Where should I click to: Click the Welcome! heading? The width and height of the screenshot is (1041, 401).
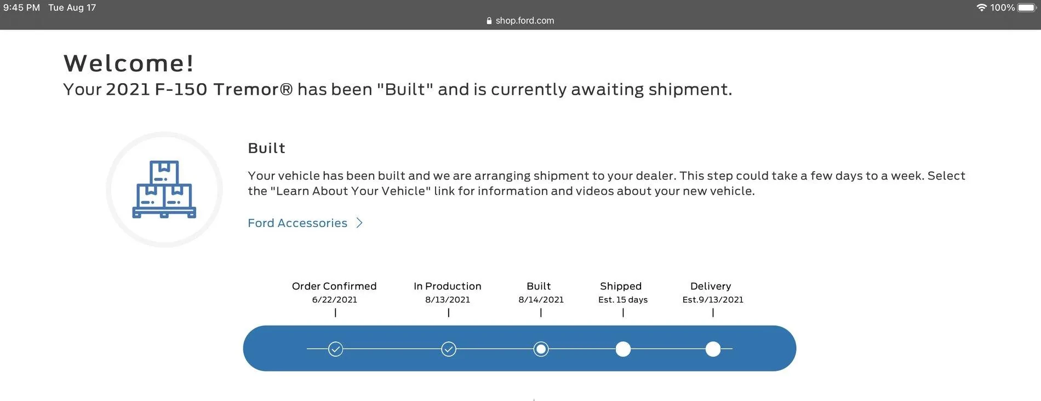(129, 63)
